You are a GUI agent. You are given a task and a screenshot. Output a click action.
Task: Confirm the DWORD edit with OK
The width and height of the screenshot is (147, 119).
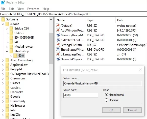[x=111, y=110]
